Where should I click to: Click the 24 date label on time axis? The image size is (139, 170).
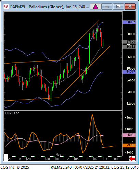coord(10,159)
